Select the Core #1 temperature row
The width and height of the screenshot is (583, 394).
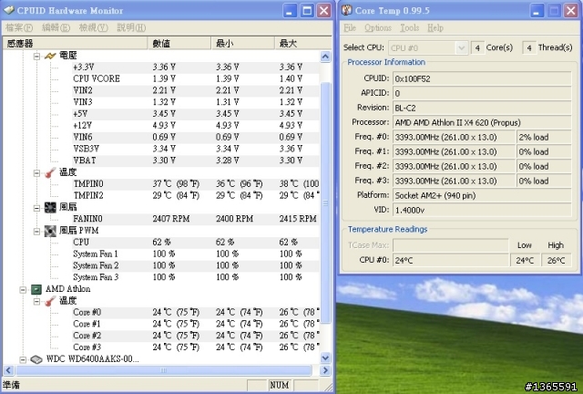coord(196,324)
